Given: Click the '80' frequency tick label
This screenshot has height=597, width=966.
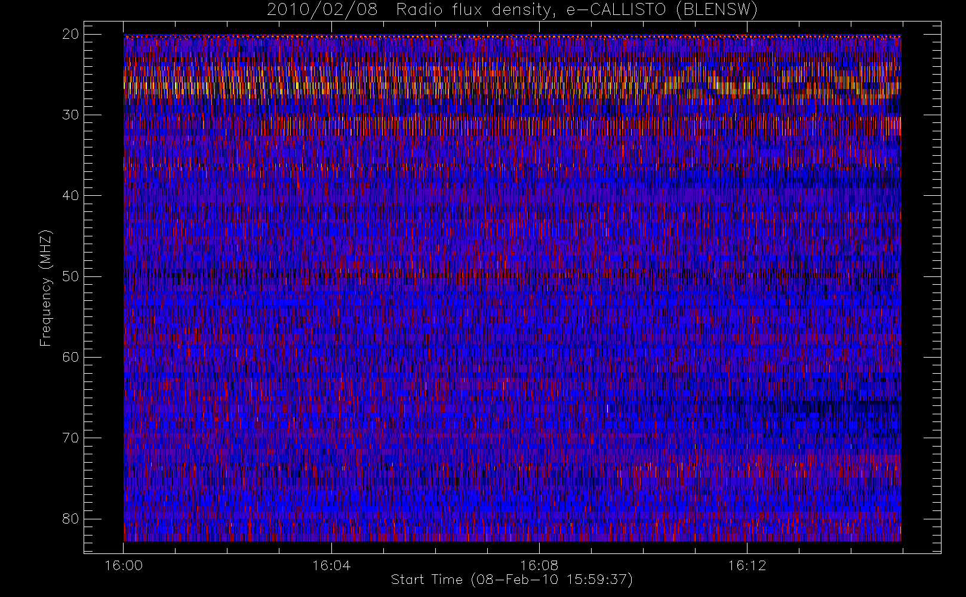Looking at the screenshot, I should click(70, 518).
